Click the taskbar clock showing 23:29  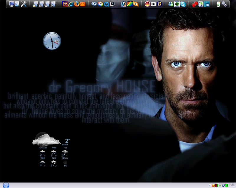(232, 185)
